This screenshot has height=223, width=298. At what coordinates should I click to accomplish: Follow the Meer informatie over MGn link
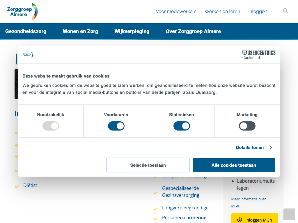(248, 202)
